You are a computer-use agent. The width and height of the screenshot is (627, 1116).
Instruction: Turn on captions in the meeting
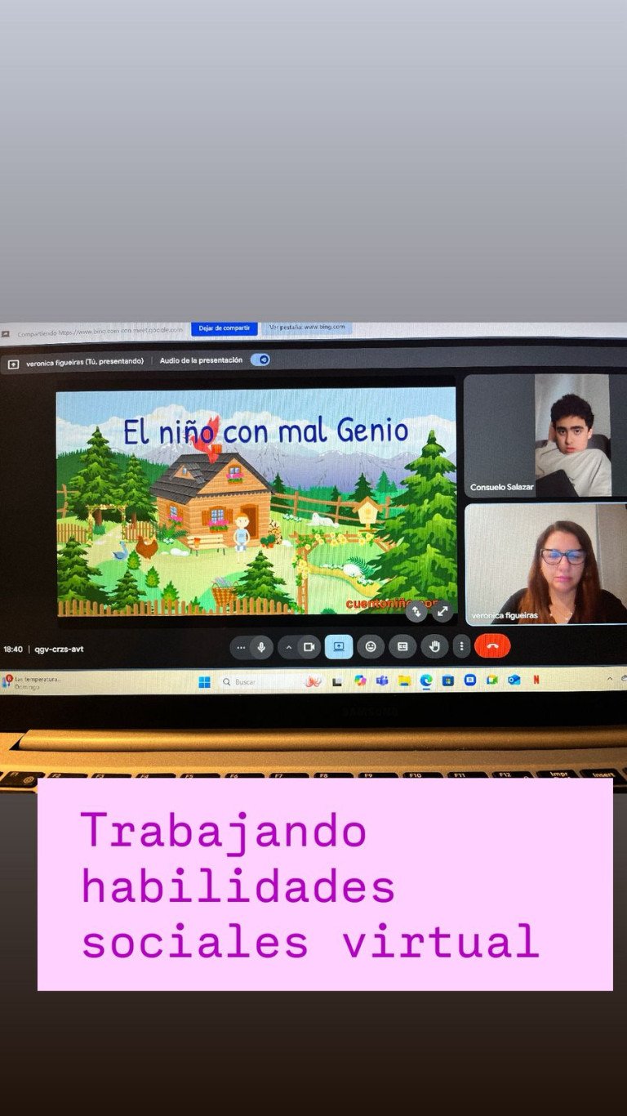pyautogui.click(x=402, y=647)
